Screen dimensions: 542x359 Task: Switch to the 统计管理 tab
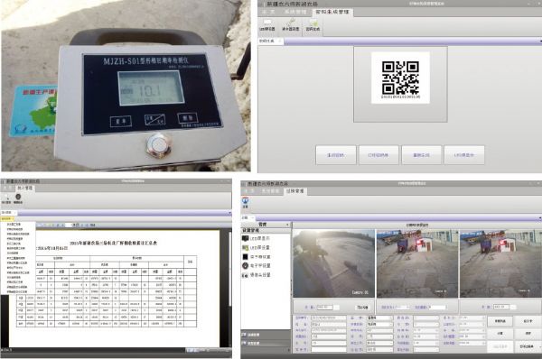(x=24, y=189)
